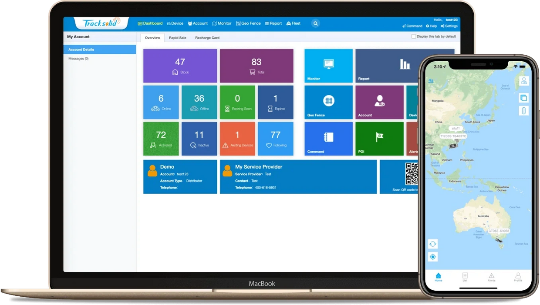Switch to the Rapid Sale tab
540x305 pixels.
(177, 38)
